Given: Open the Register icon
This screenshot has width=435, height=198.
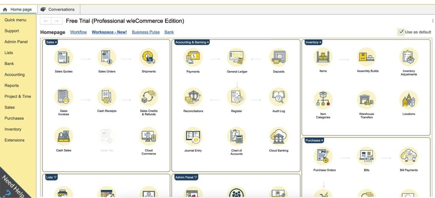Looking at the screenshot, I should (237, 97).
